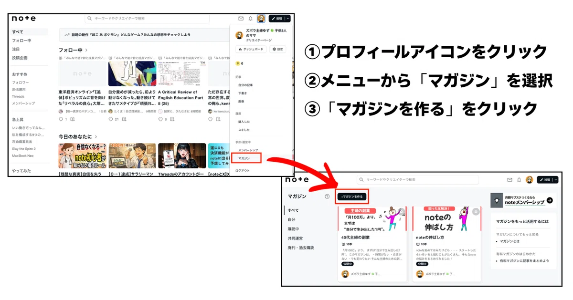Image resolution: width=573 pixels, height=300 pixels.
Task: Follow the マガジンとは link
Action: click(508, 242)
